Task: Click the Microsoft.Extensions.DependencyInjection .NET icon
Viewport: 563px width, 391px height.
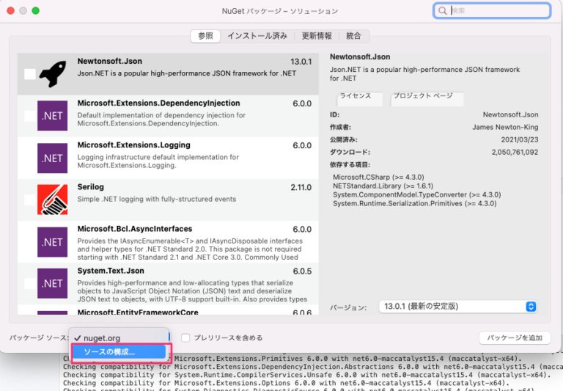Action: click(x=53, y=116)
